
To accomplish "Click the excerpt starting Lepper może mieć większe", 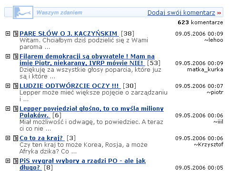I will [93, 96].
